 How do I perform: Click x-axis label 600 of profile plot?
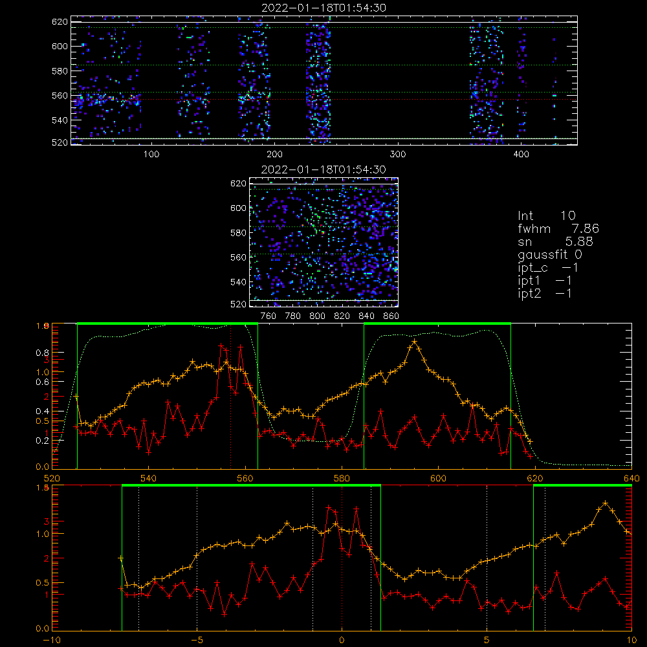tap(438, 478)
